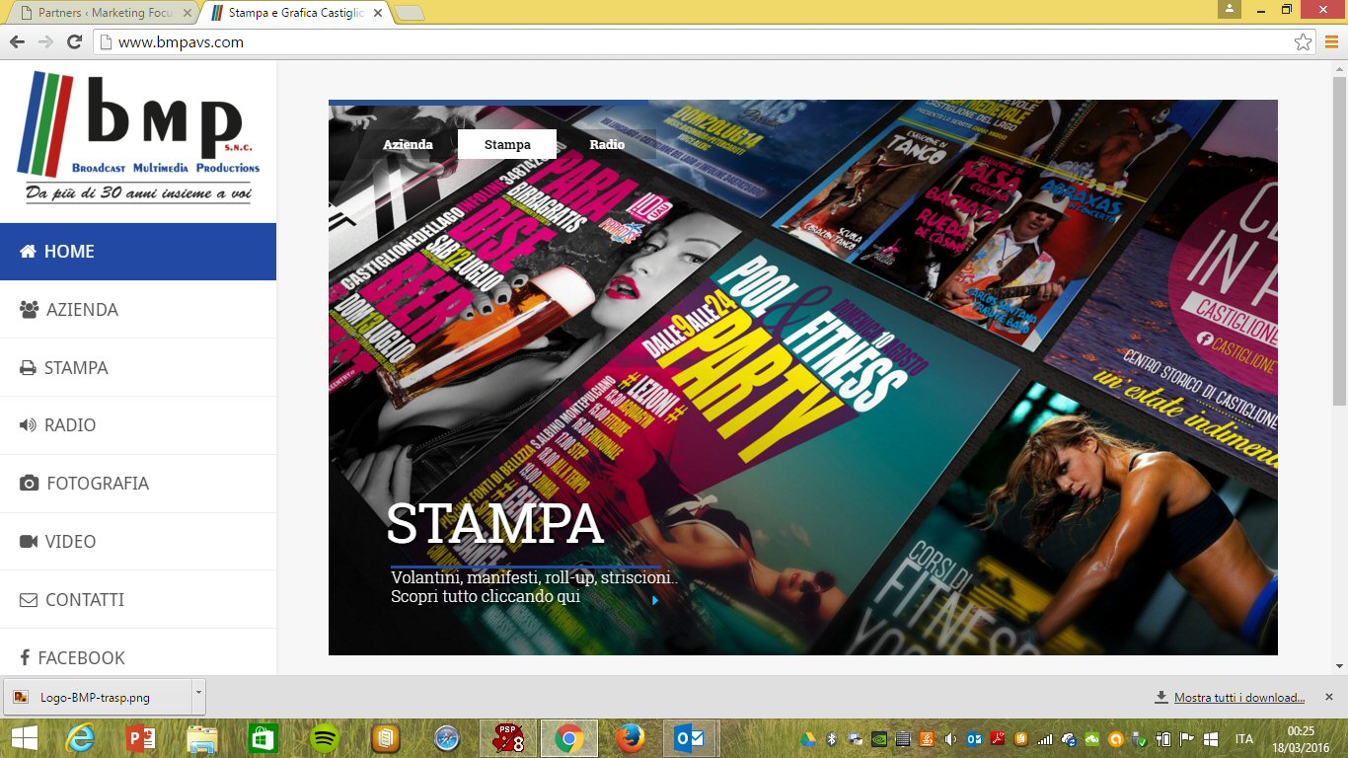Click the address bar showing www.bmpavs.com

click(706, 42)
